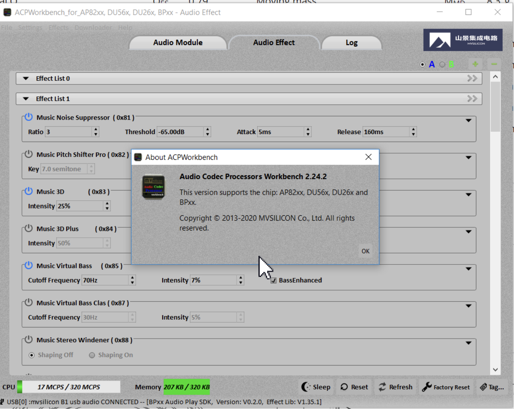Click the green minus remove icon
The width and height of the screenshot is (514, 409).
pyautogui.click(x=494, y=64)
